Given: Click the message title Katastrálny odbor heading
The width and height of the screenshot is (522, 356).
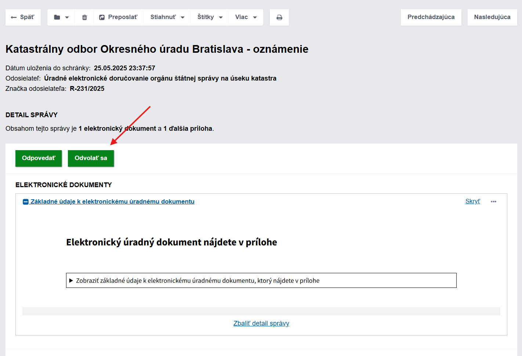Looking at the screenshot, I should (x=157, y=49).
